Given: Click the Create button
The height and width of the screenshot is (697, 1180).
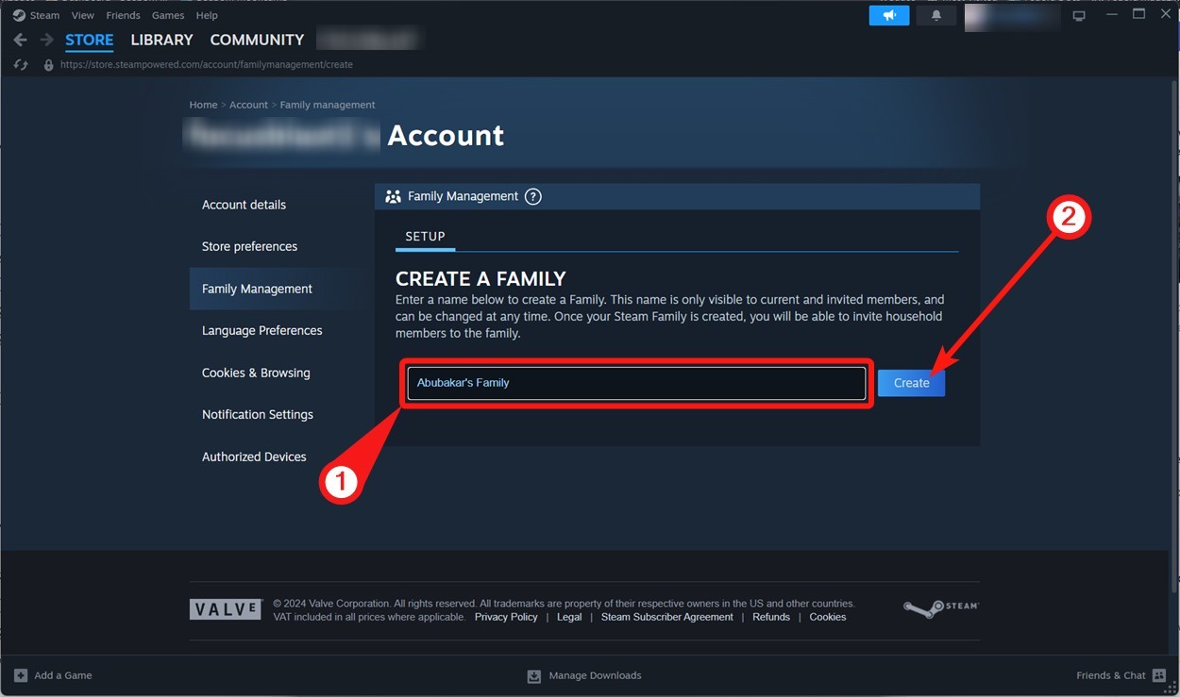Looking at the screenshot, I should 910,382.
